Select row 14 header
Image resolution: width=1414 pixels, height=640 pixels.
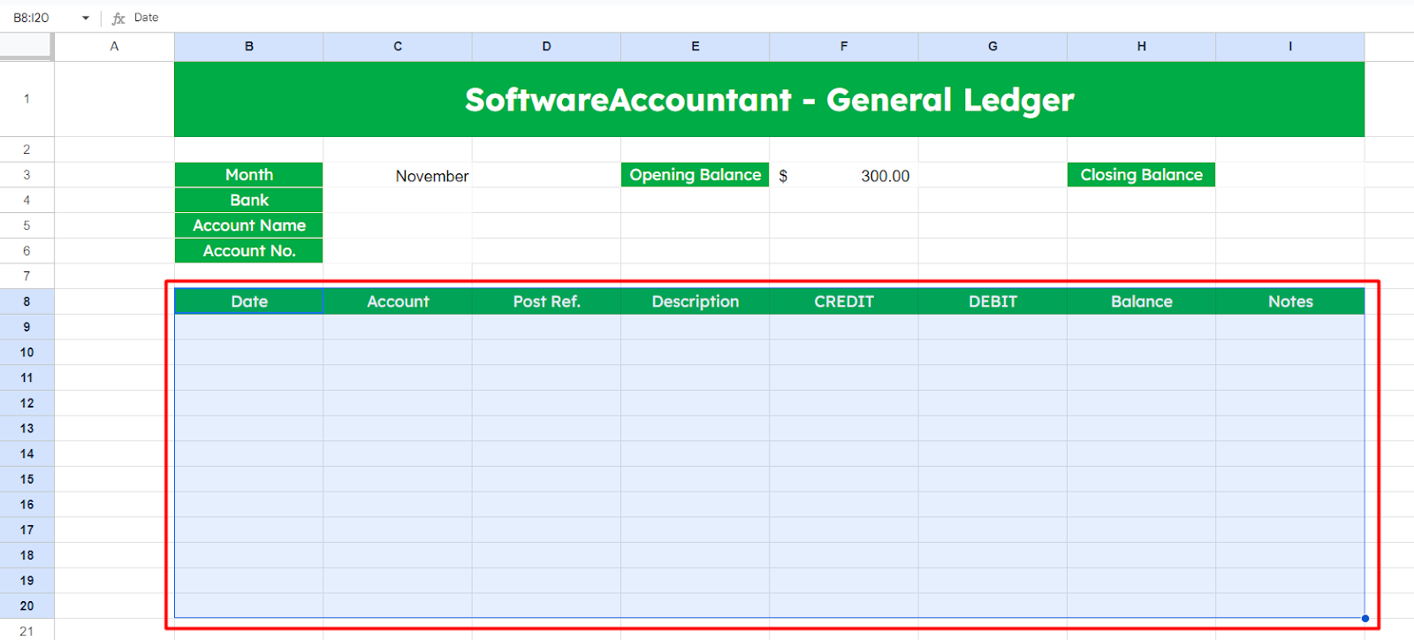pyautogui.click(x=27, y=453)
